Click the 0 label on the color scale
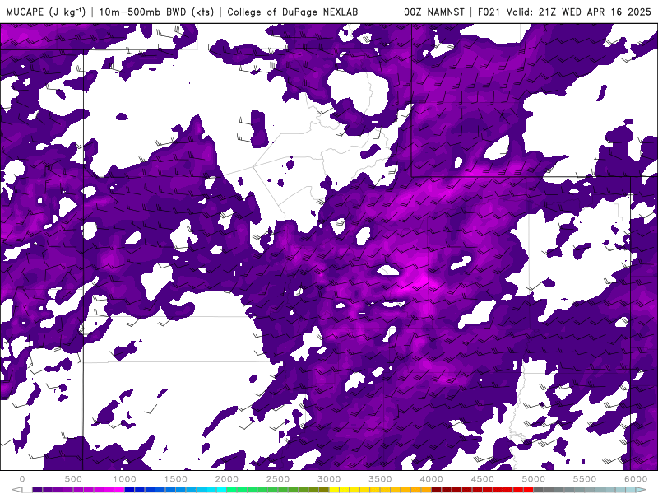This screenshot has height=494, width=658. point(22,479)
